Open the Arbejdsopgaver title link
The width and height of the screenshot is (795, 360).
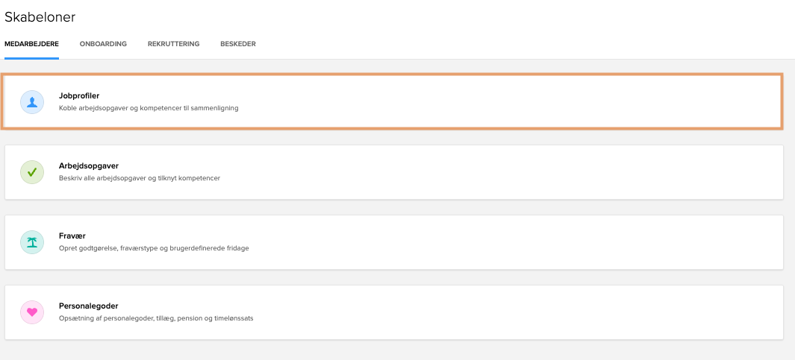[89, 166]
